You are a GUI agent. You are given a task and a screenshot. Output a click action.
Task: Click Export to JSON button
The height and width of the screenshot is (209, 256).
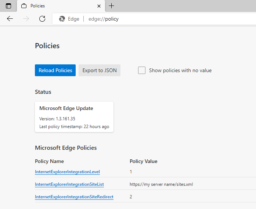tap(100, 70)
